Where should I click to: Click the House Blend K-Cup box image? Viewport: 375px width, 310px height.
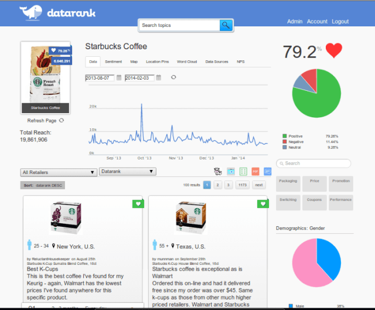[x=191, y=217]
